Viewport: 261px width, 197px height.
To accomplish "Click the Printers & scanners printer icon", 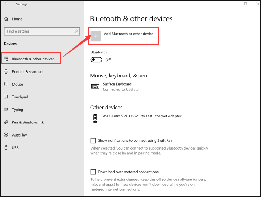I will pos(6,71).
